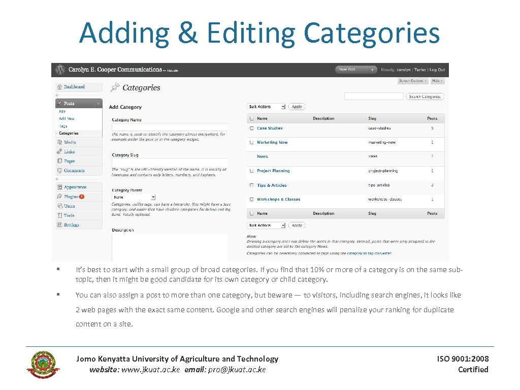Open the Users sidebar icon
Screen dimensions: 520x390
tap(59, 206)
